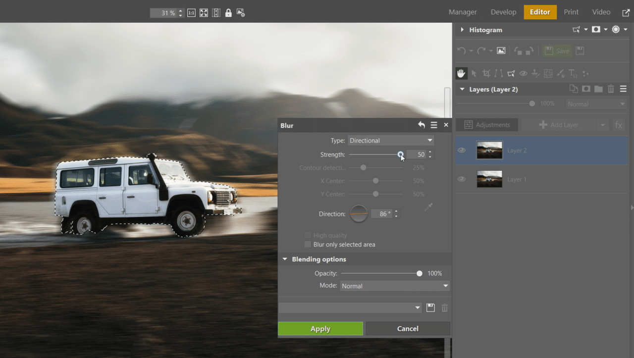The width and height of the screenshot is (634, 358).
Task: Enable the High quality checkbox
Action: coord(308,235)
